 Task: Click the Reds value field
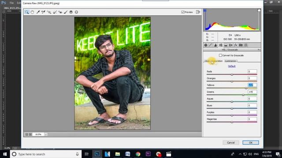coord(252,72)
